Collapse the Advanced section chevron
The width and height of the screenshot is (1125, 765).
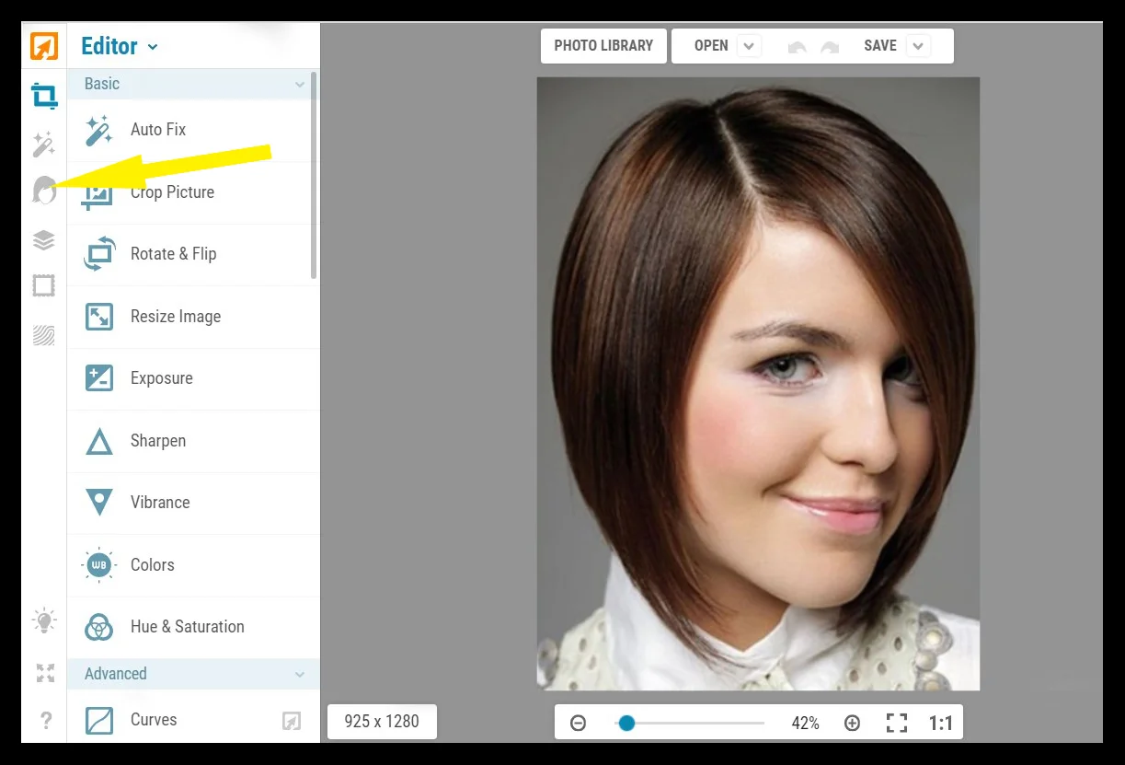(x=299, y=675)
